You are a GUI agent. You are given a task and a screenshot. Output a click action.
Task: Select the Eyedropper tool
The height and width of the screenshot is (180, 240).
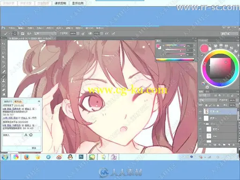tap(3, 67)
